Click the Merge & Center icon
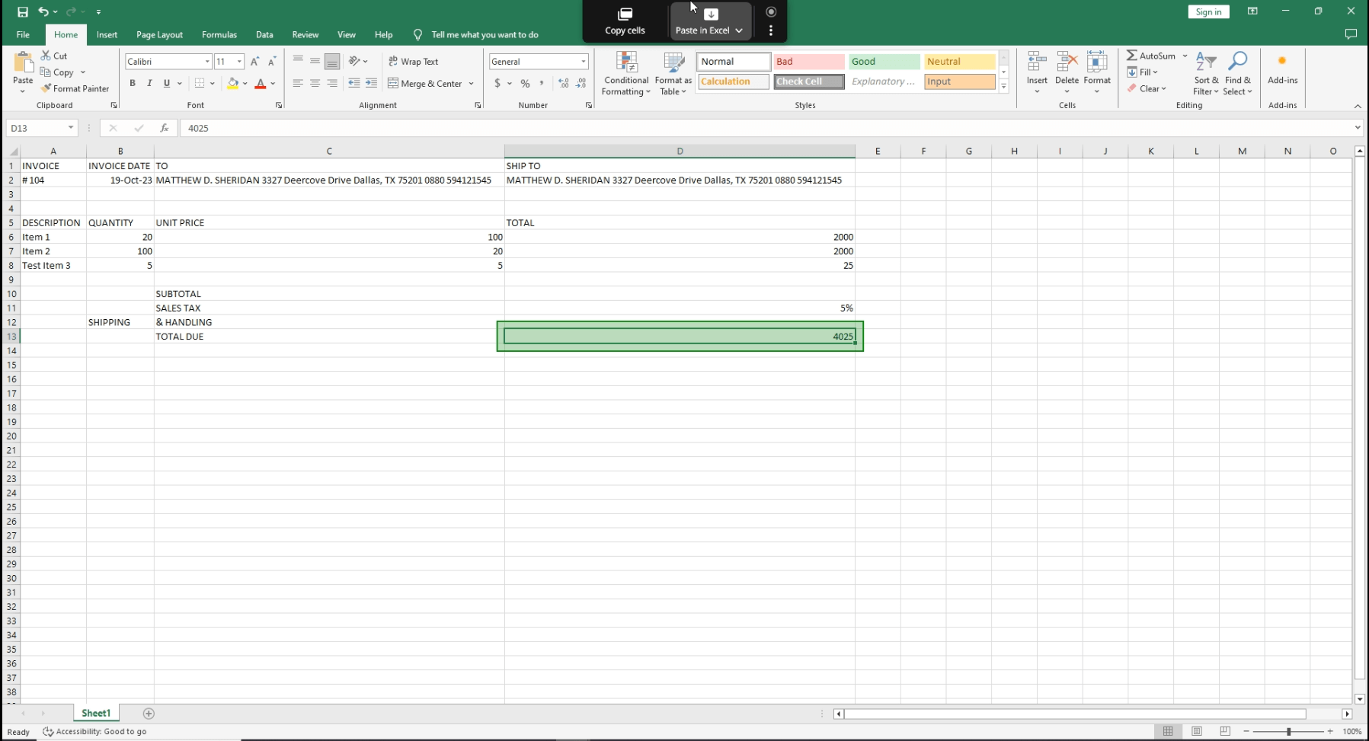Image resolution: width=1369 pixels, height=741 pixels. (394, 83)
